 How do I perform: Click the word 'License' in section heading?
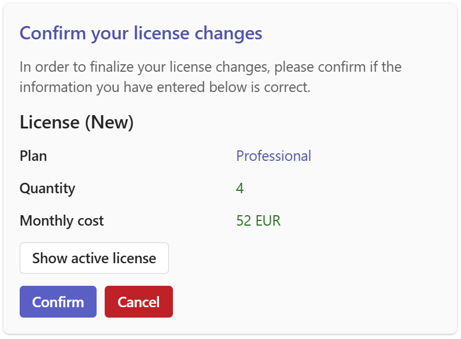pos(50,123)
